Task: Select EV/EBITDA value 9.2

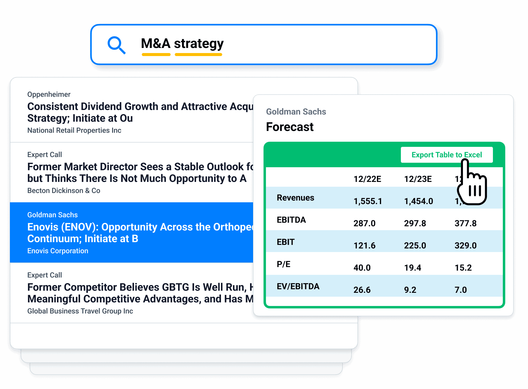Action: coord(410,290)
